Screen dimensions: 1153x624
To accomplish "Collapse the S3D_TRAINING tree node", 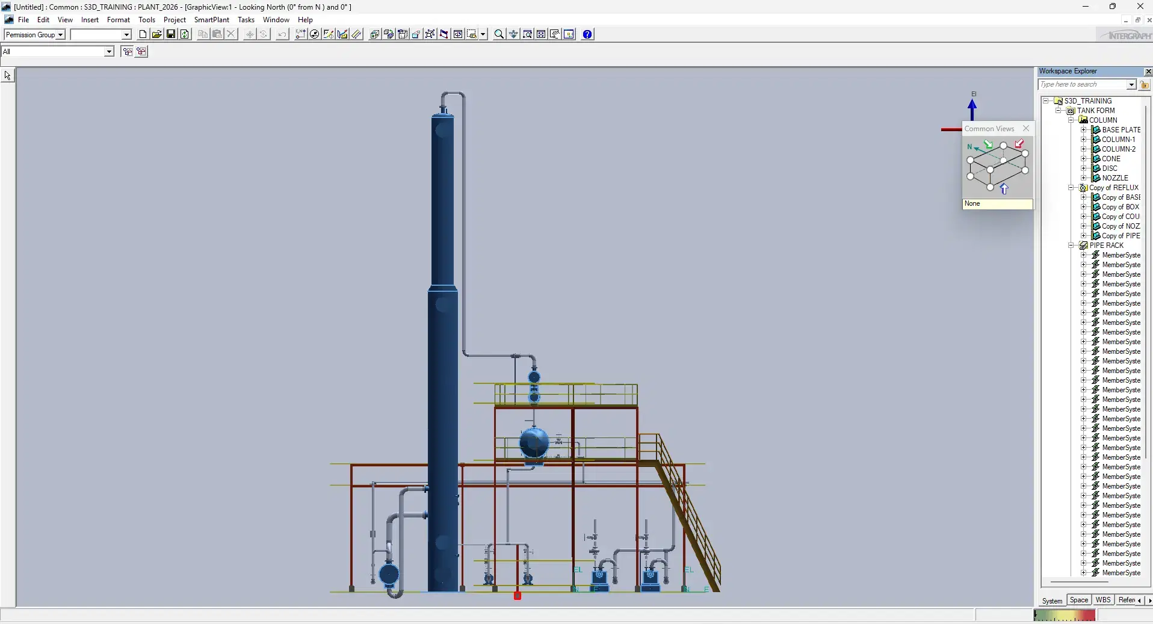I will click(1046, 101).
